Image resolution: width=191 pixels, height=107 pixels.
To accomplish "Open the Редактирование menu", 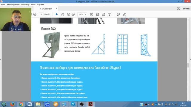I will 13,4.
